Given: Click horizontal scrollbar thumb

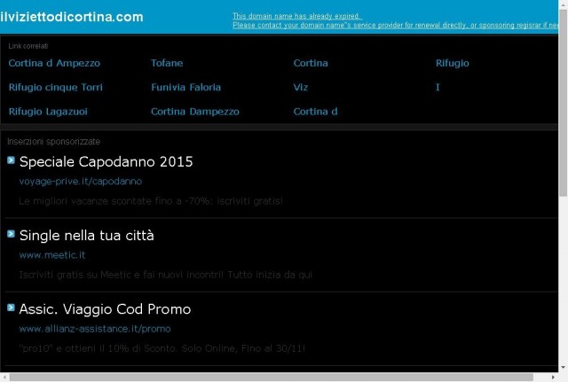Looking at the screenshot, I should pyautogui.click(x=272, y=378).
